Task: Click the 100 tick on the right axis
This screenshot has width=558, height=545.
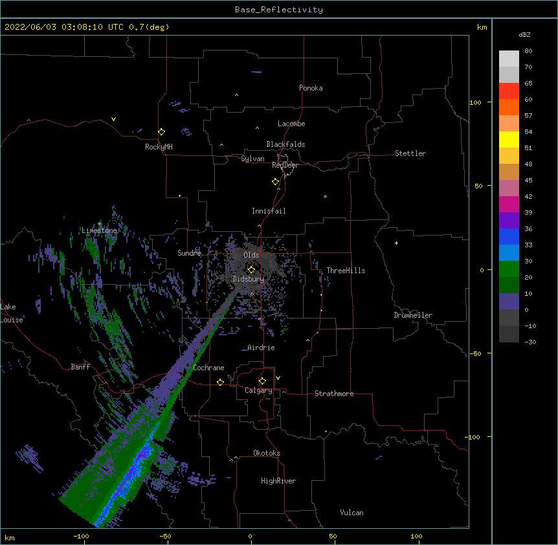Action: coord(475,102)
